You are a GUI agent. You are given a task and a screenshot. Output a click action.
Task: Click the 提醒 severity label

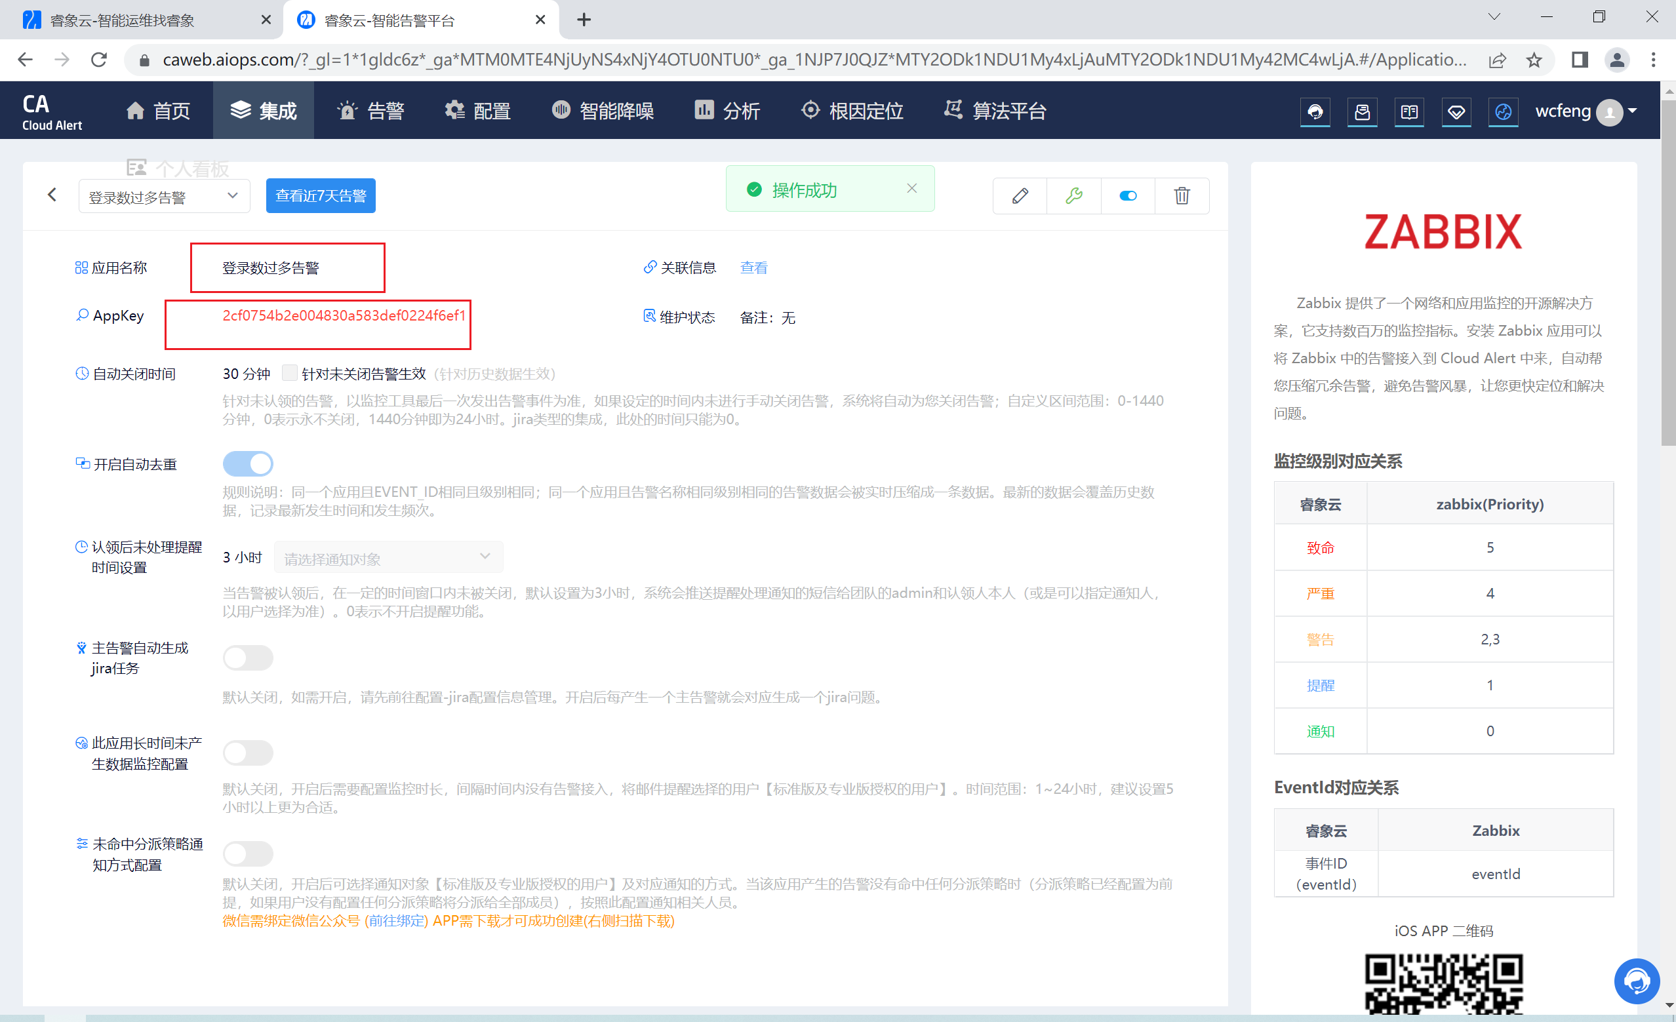(1320, 686)
